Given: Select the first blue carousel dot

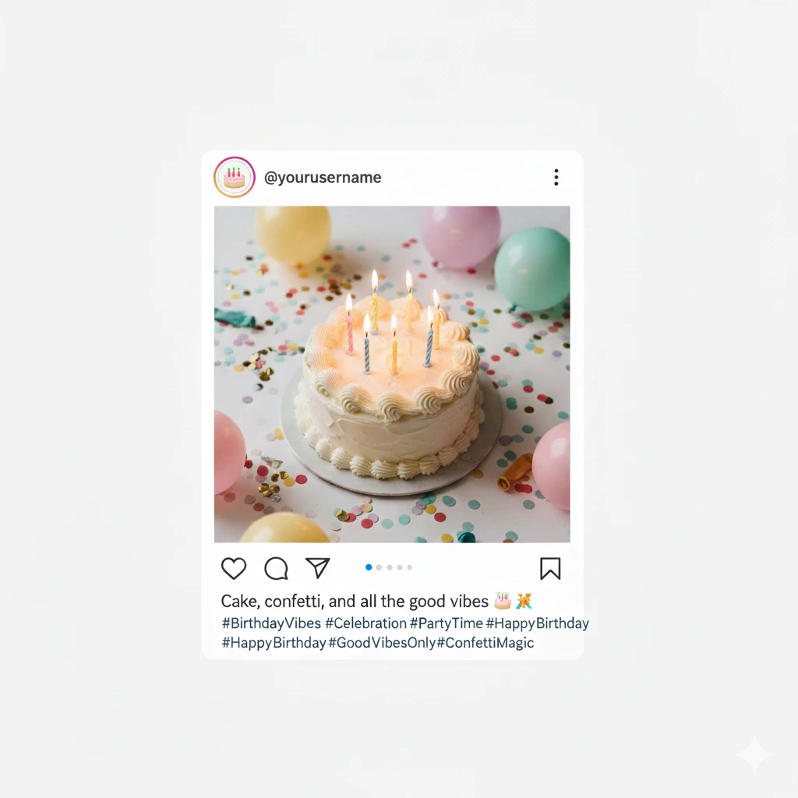Looking at the screenshot, I should (369, 567).
